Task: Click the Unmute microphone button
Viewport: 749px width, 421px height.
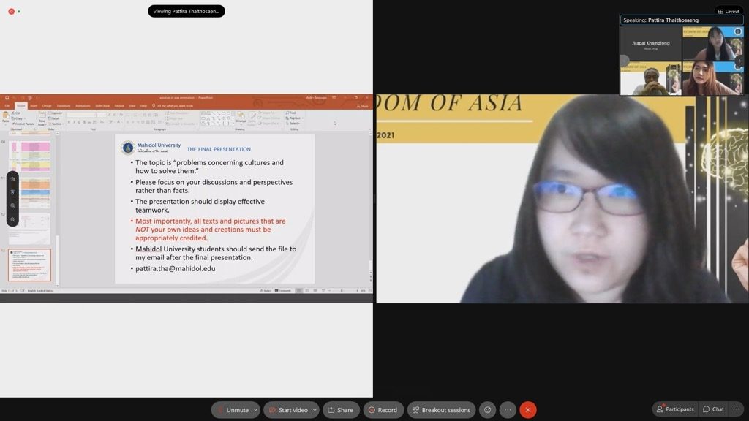Action: coord(233,410)
